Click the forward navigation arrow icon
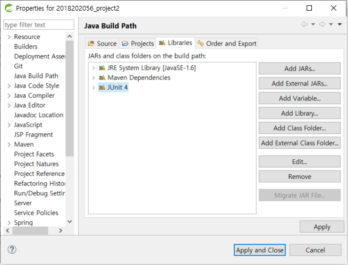Screen dimensions: 348x265 pyautogui.click(x=322, y=24)
